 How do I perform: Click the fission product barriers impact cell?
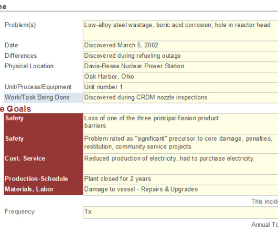coord(180,124)
